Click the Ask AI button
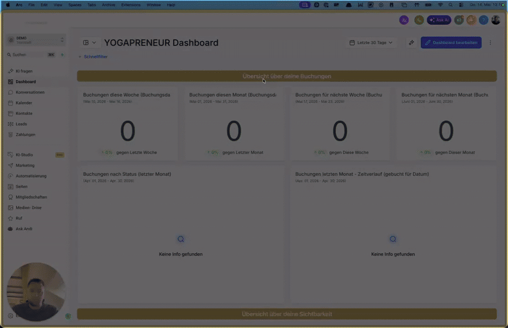 439,20
